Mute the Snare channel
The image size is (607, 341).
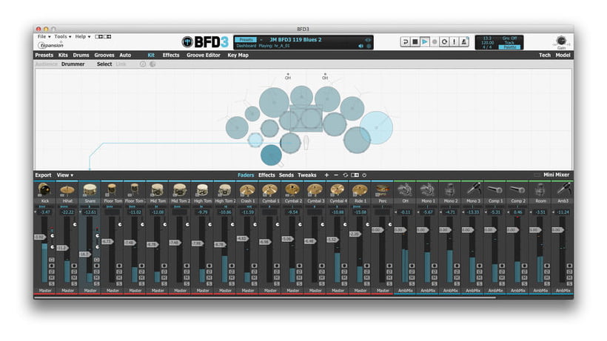click(x=97, y=277)
